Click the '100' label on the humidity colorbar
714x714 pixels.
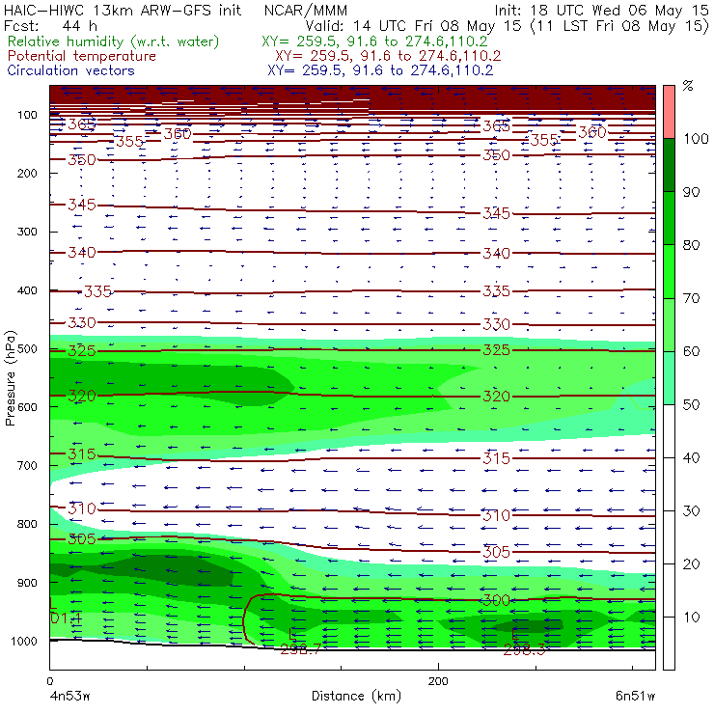click(697, 138)
